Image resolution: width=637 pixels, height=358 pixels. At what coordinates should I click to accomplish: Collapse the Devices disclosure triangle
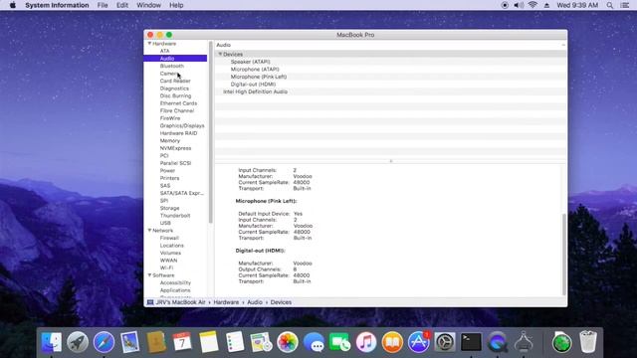[x=220, y=54]
